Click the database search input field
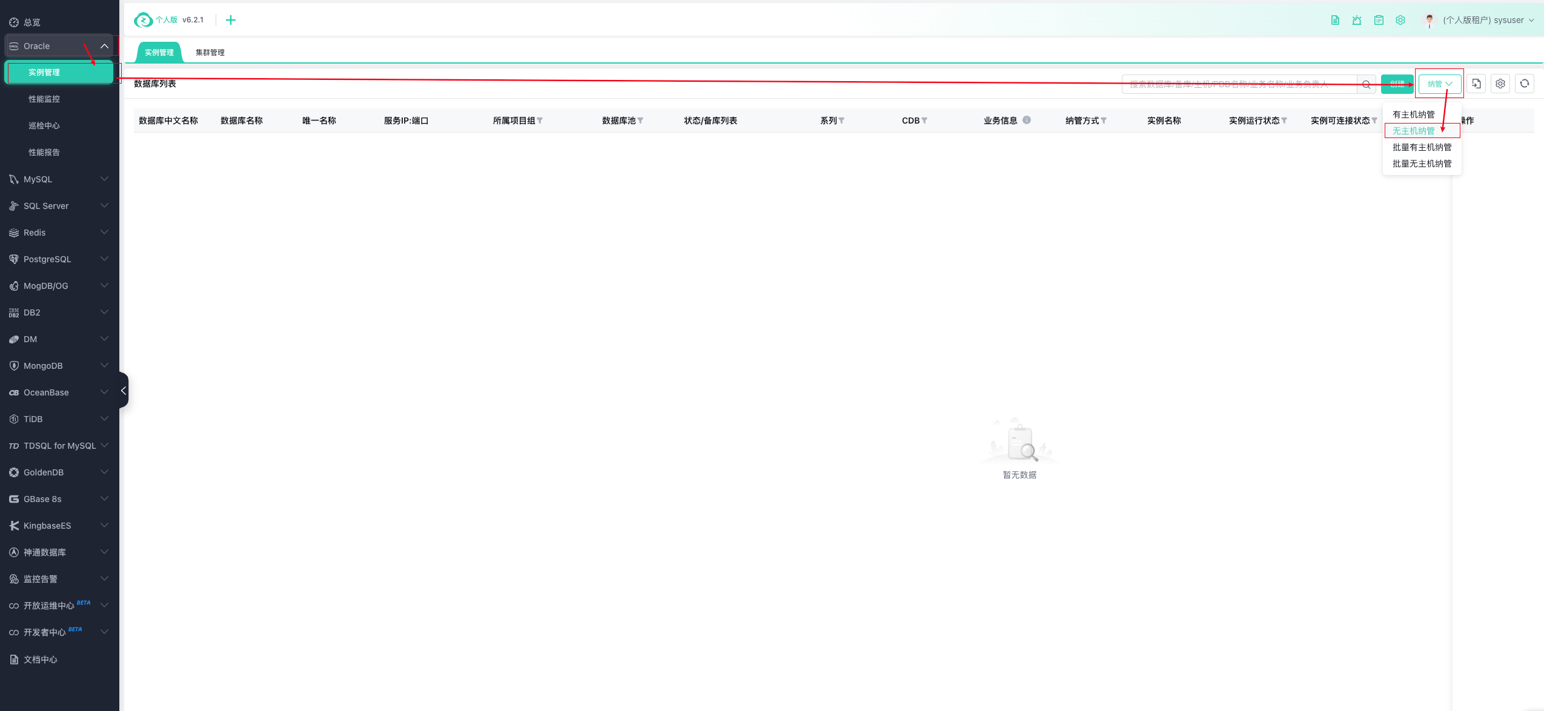1544x711 pixels. (1236, 84)
